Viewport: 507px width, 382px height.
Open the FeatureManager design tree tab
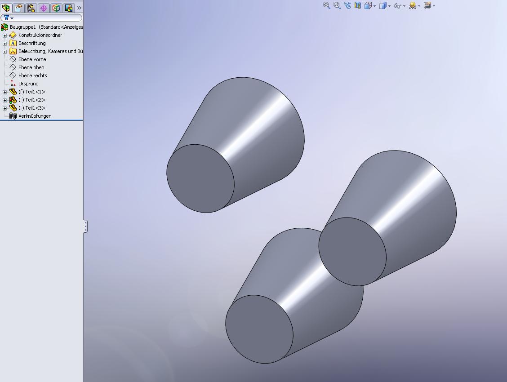(6, 8)
